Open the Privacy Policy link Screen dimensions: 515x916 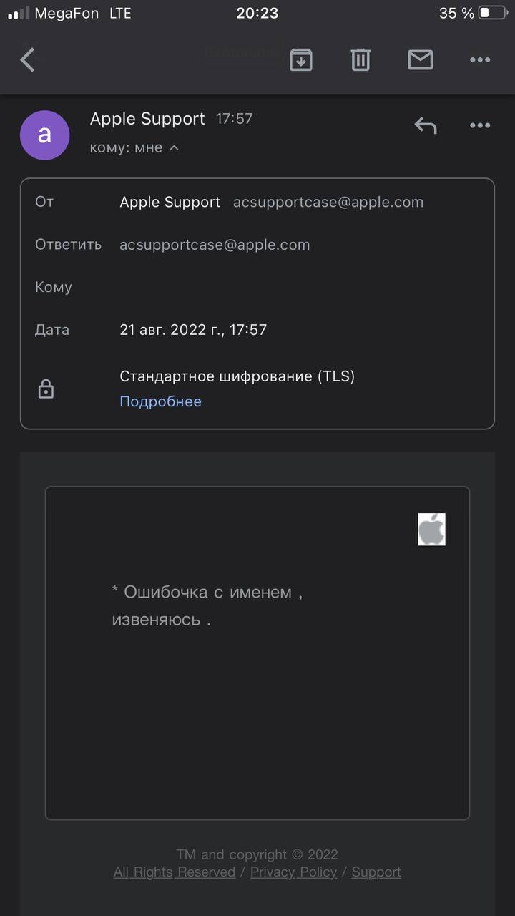click(293, 872)
